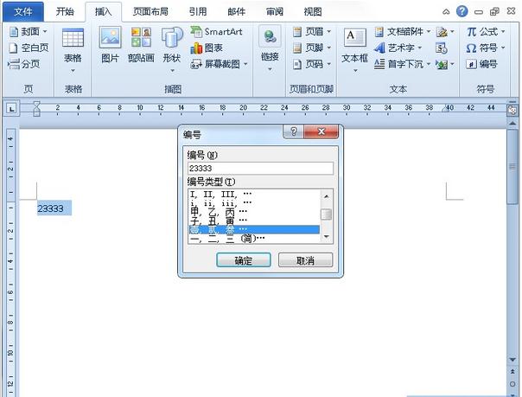Insert a page break with 分页
This screenshot has height=397, width=522.
[24, 64]
